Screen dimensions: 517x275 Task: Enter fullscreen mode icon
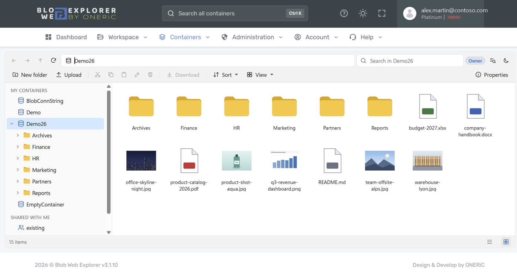coord(382,13)
